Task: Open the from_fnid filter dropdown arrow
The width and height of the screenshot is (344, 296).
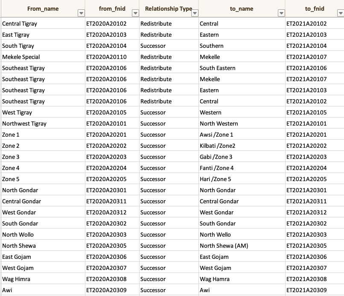Action: click(135, 13)
